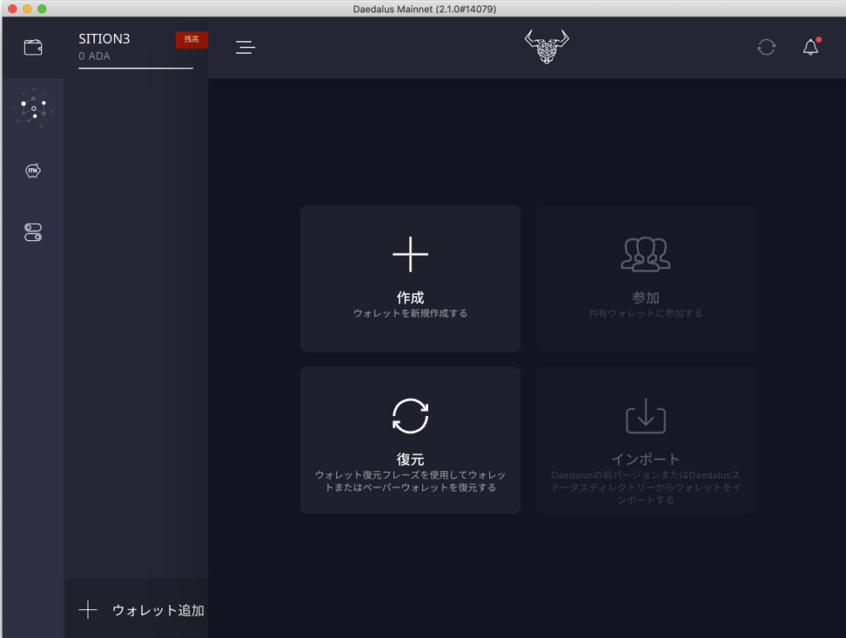Open the network screen via the Daedalus nodes icon
Image resolution: width=846 pixels, height=638 pixels.
[x=33, y=107]
